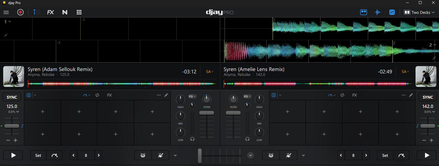This screenshot has height=166, width=439.
Task: Open the Two Decks layout dropdown
Action: coord(419,12)
